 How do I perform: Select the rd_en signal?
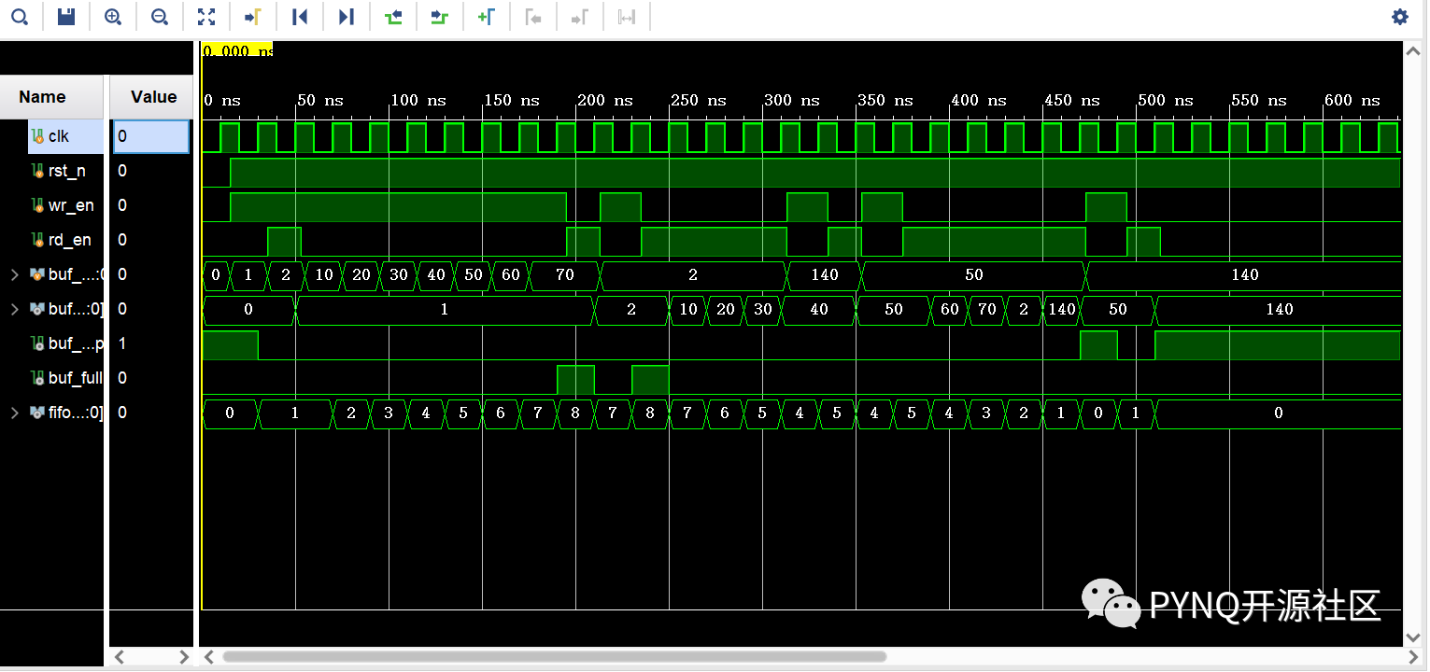70,240
